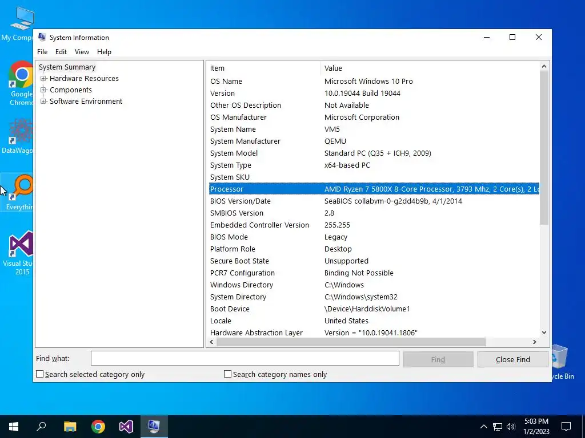Viewport: 585px width, 438px height.
Task: Select Visual Studio 2015 desktop shortcut
Action: 18,253
